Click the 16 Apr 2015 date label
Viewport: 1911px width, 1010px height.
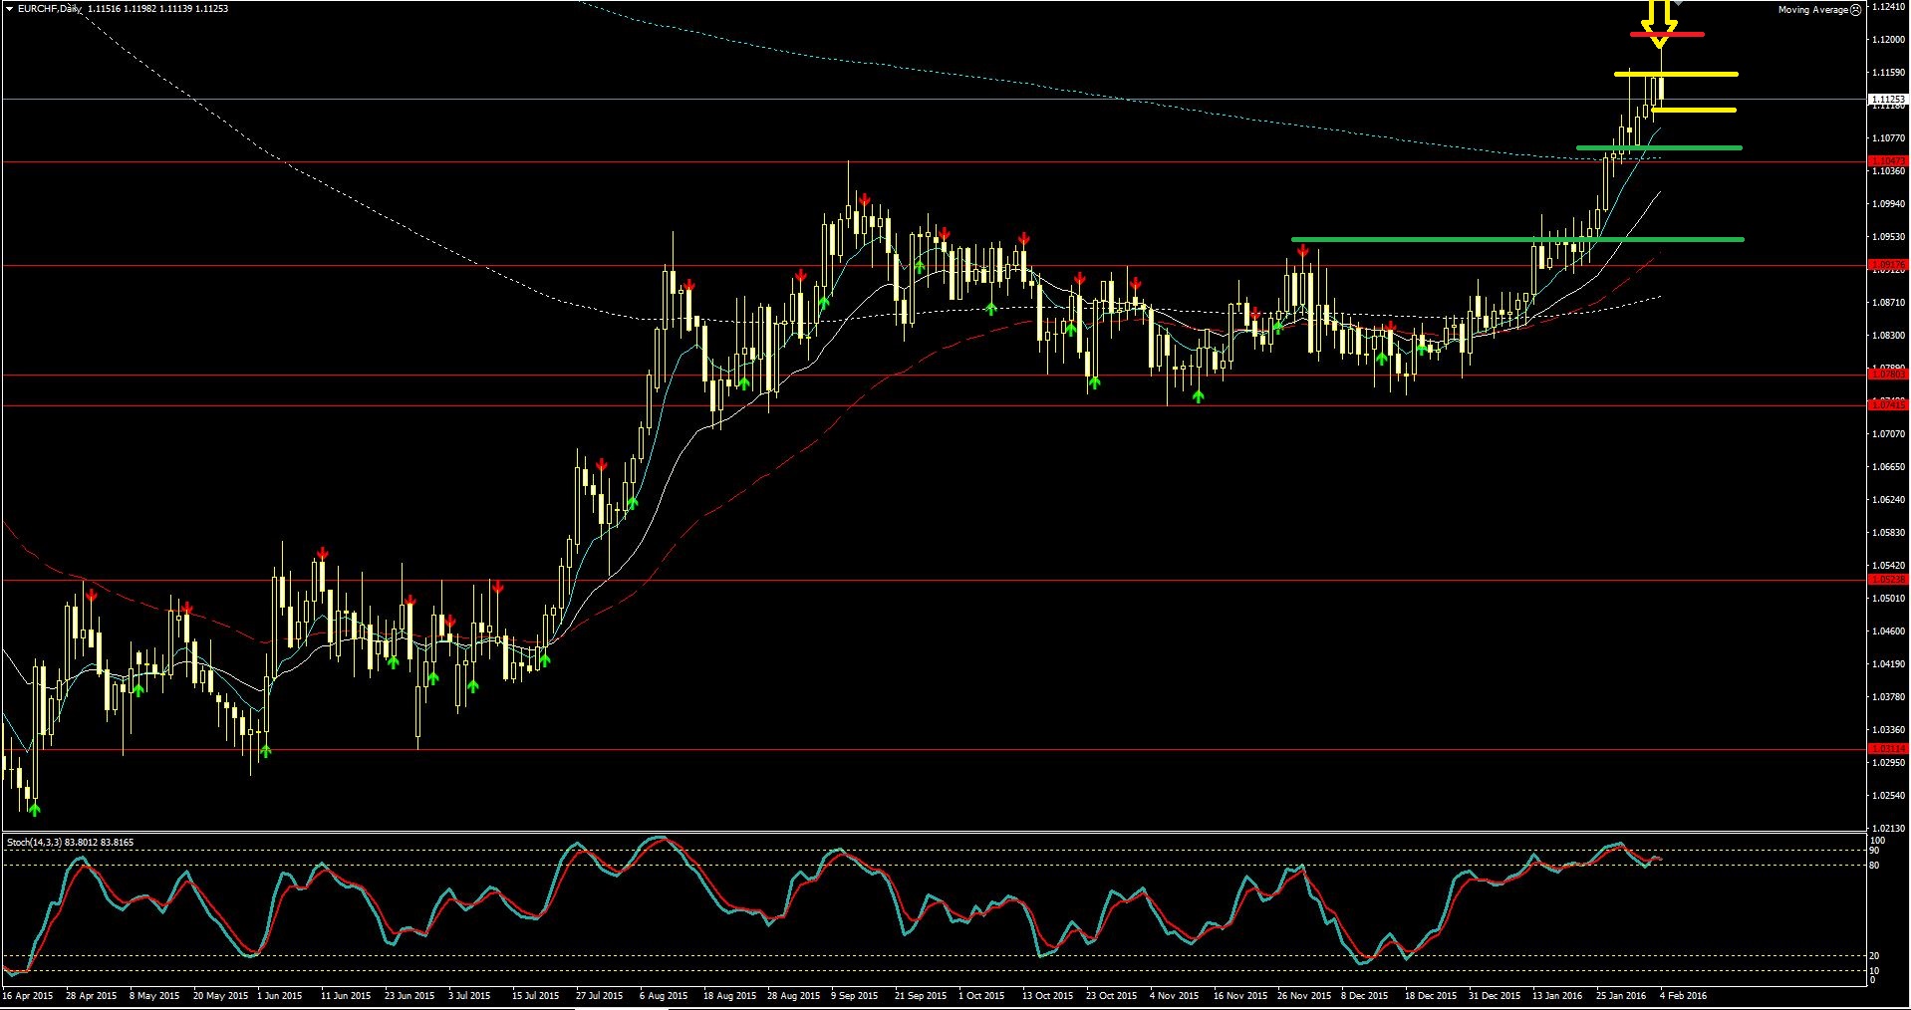pyautogui.click(x=28, y=996)
